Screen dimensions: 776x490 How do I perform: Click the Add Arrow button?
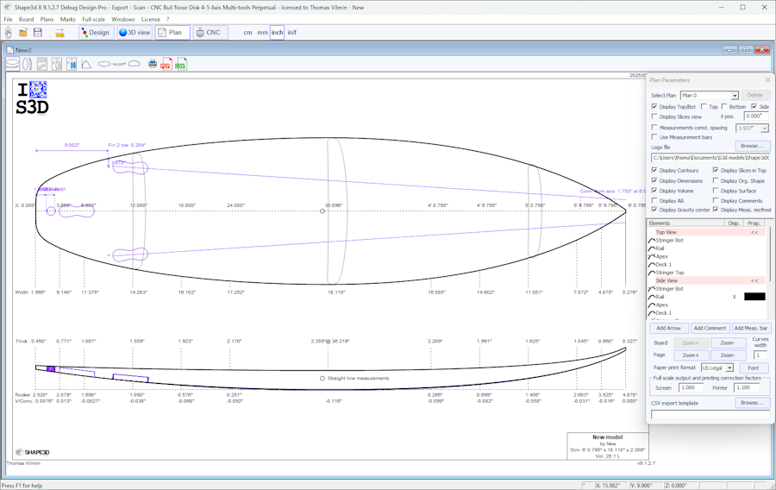[668, 328]
